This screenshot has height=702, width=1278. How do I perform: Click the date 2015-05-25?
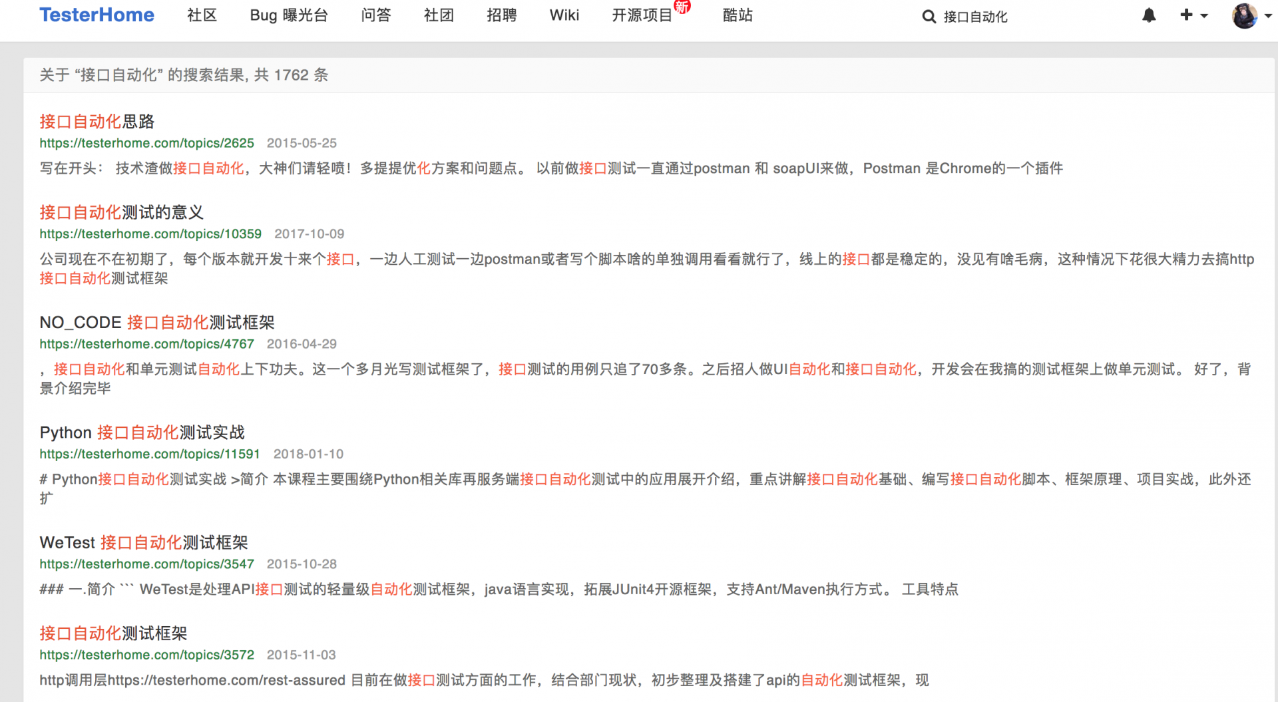coord(302,143)
